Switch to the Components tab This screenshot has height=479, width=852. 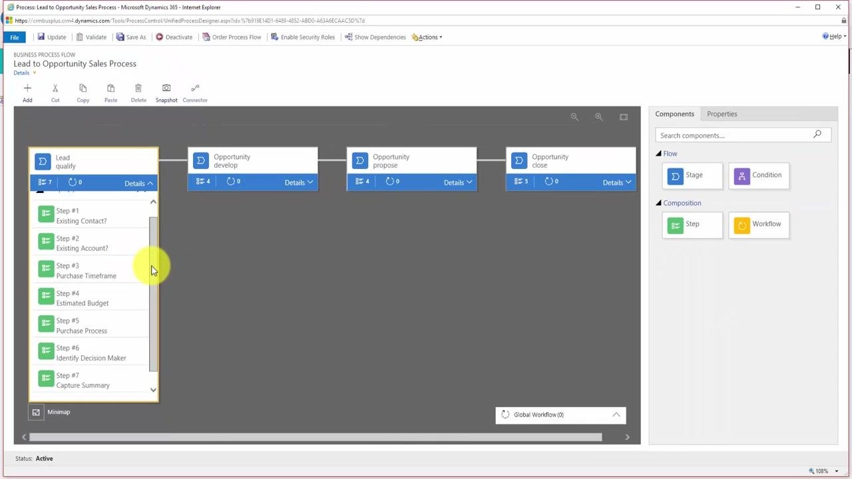click(x=674, y=114)
